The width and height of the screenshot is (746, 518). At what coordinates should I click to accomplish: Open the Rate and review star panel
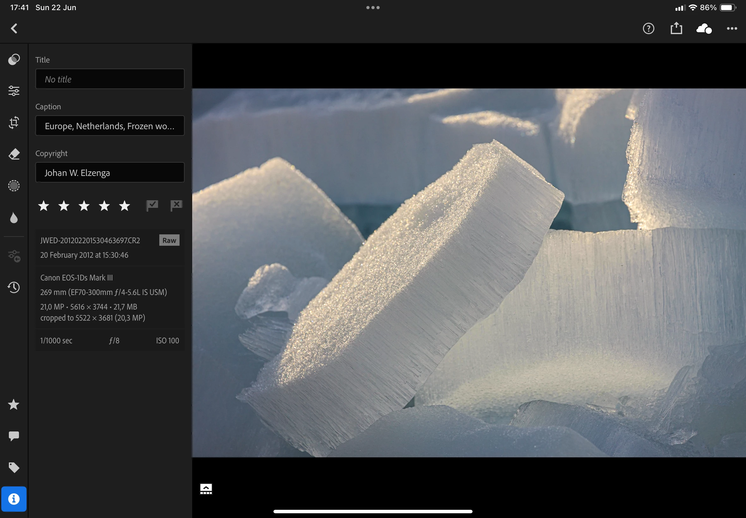pos(14,404)
